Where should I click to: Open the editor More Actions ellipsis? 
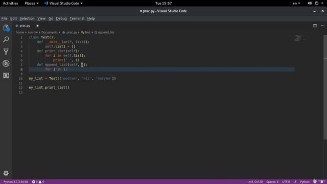(322, 26)
